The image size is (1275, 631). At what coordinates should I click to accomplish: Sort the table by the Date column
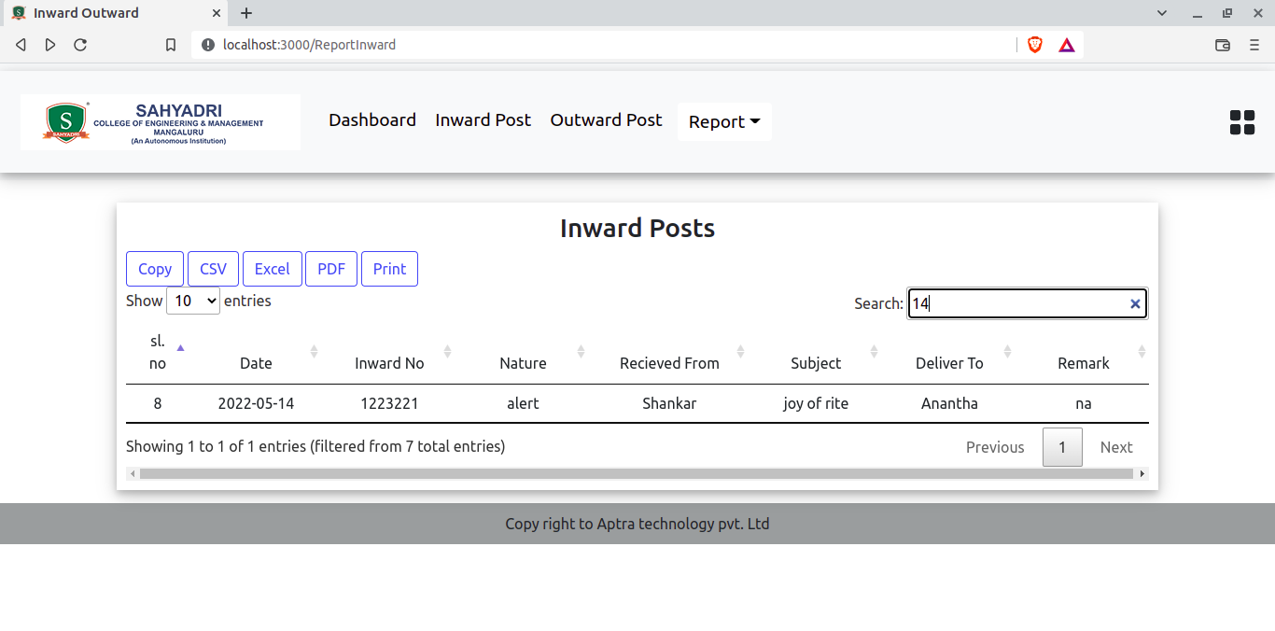point(256,363)
